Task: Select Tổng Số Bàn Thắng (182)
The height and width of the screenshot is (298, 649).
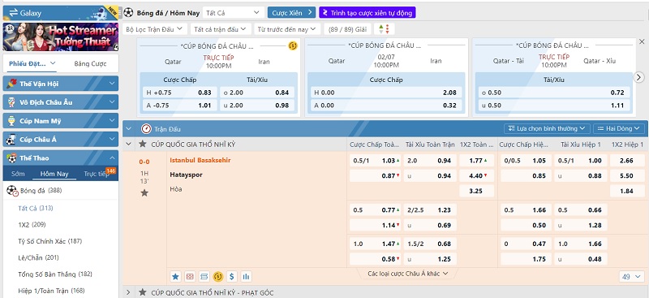Action: pyautogui.click(x=55, y=274)
